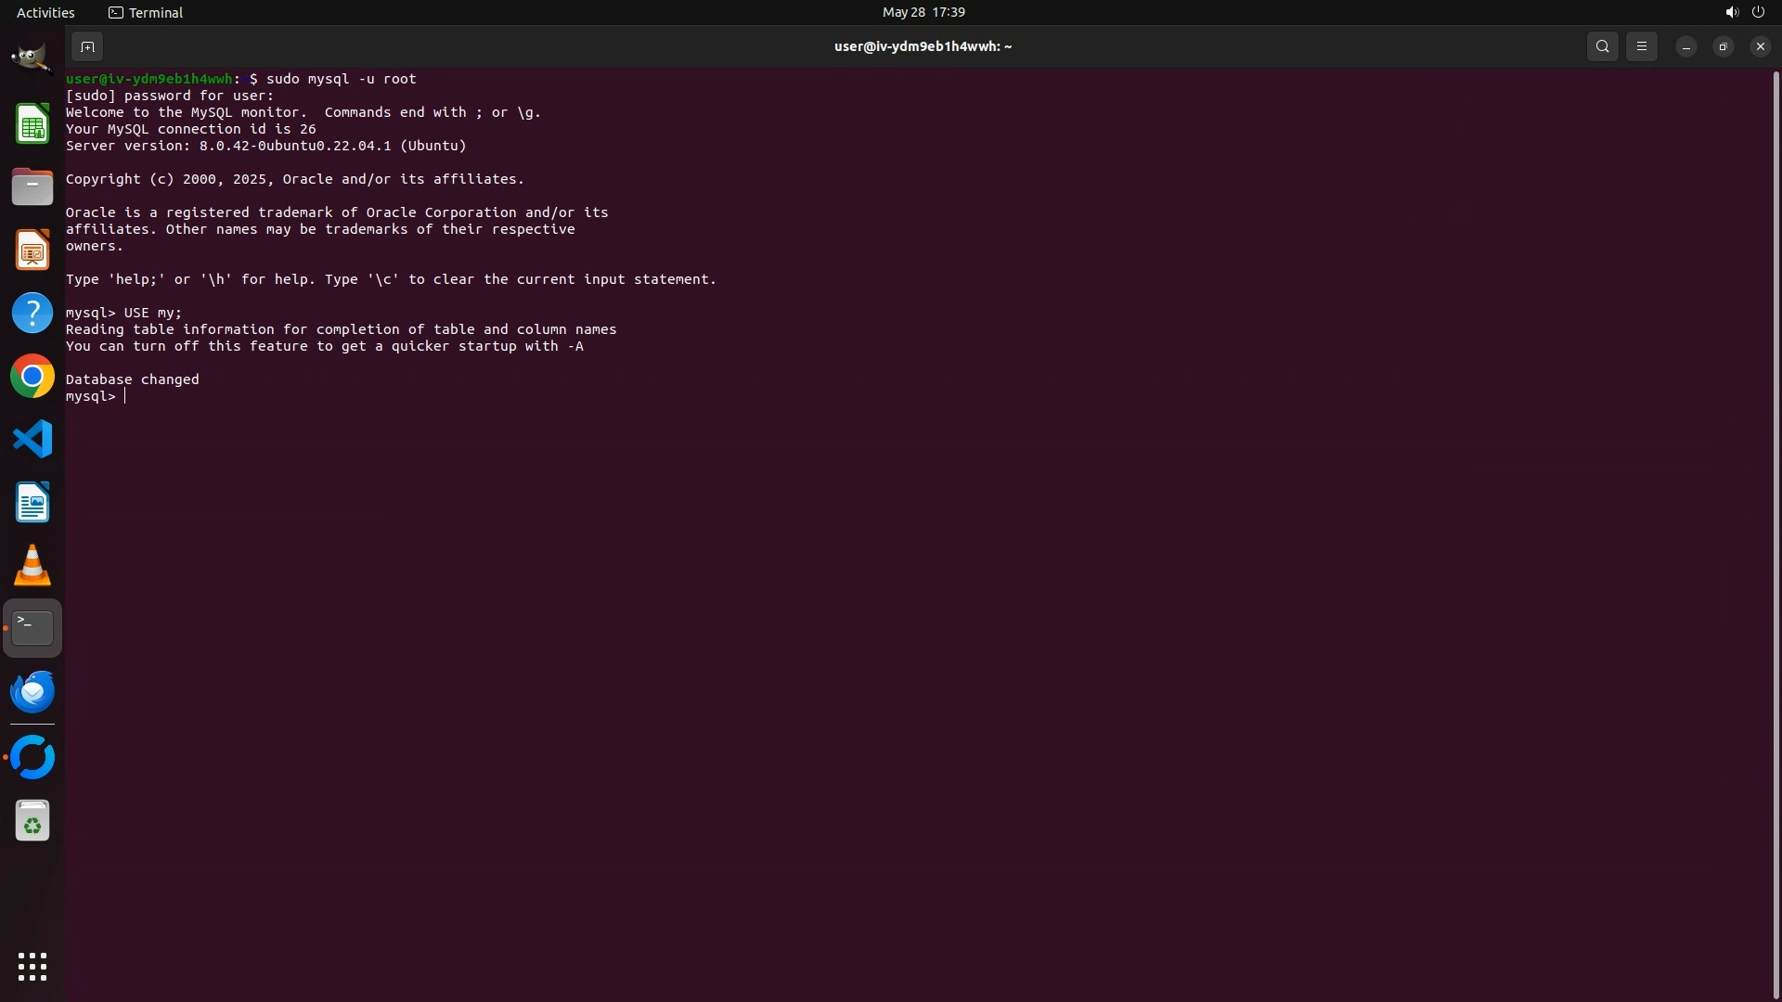Open the Trash in dock
The height and width of the screenshot is (1002, 1782).
pos(32,821)
